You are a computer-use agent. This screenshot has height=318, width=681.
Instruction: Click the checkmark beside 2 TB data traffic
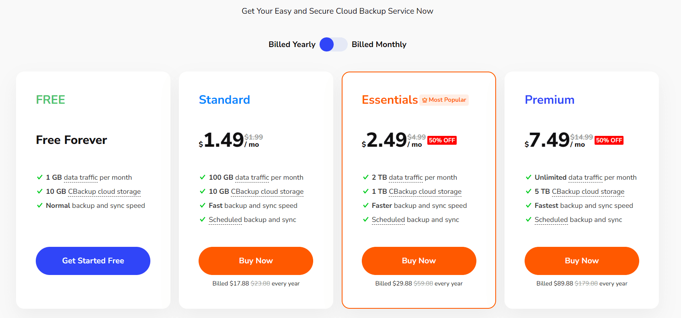tap(366, 177)
